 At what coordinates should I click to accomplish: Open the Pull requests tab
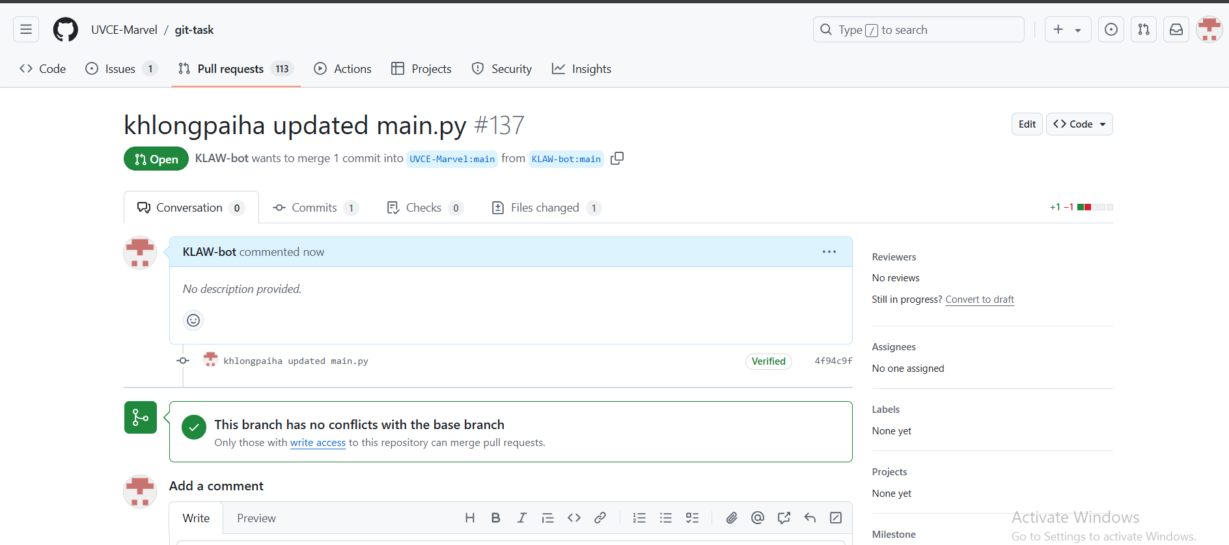tap(236, 69)
